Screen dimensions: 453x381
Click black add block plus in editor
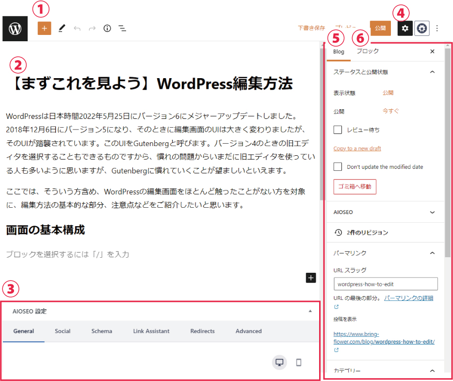point(311,278)
